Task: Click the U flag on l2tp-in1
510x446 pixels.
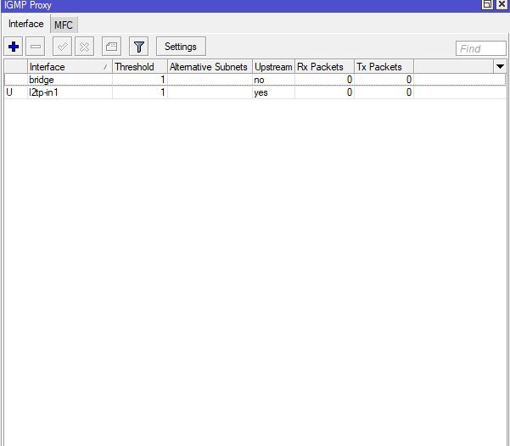Action: pyautogui.click(x=9, y=92)
